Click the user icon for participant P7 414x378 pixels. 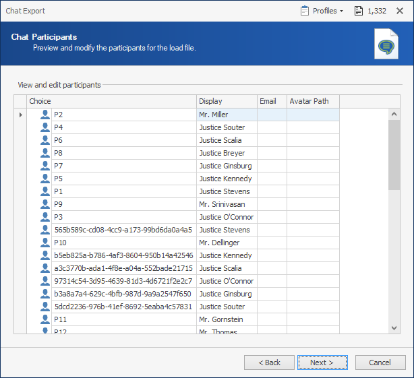coord(45,166)
